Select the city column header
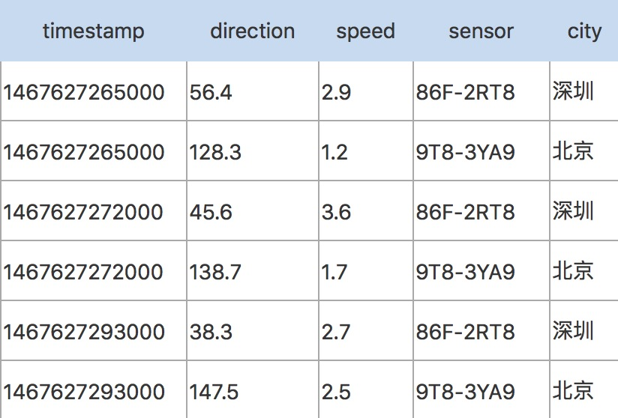Viewport: 618px width, 418px height. (x=584, y=31)
